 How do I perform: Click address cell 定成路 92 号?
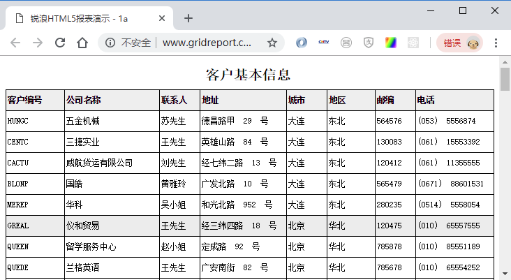pyautogui.click(x=243, y=246)
